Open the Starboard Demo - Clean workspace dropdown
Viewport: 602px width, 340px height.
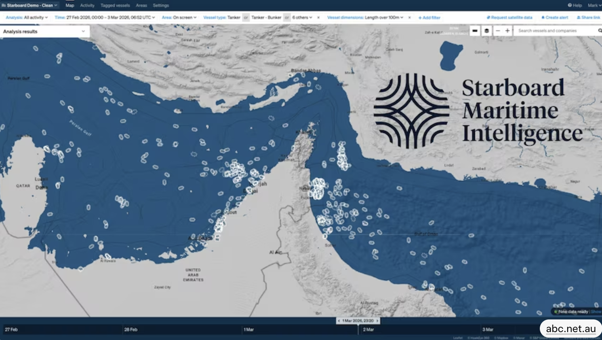tap(30, 6)
